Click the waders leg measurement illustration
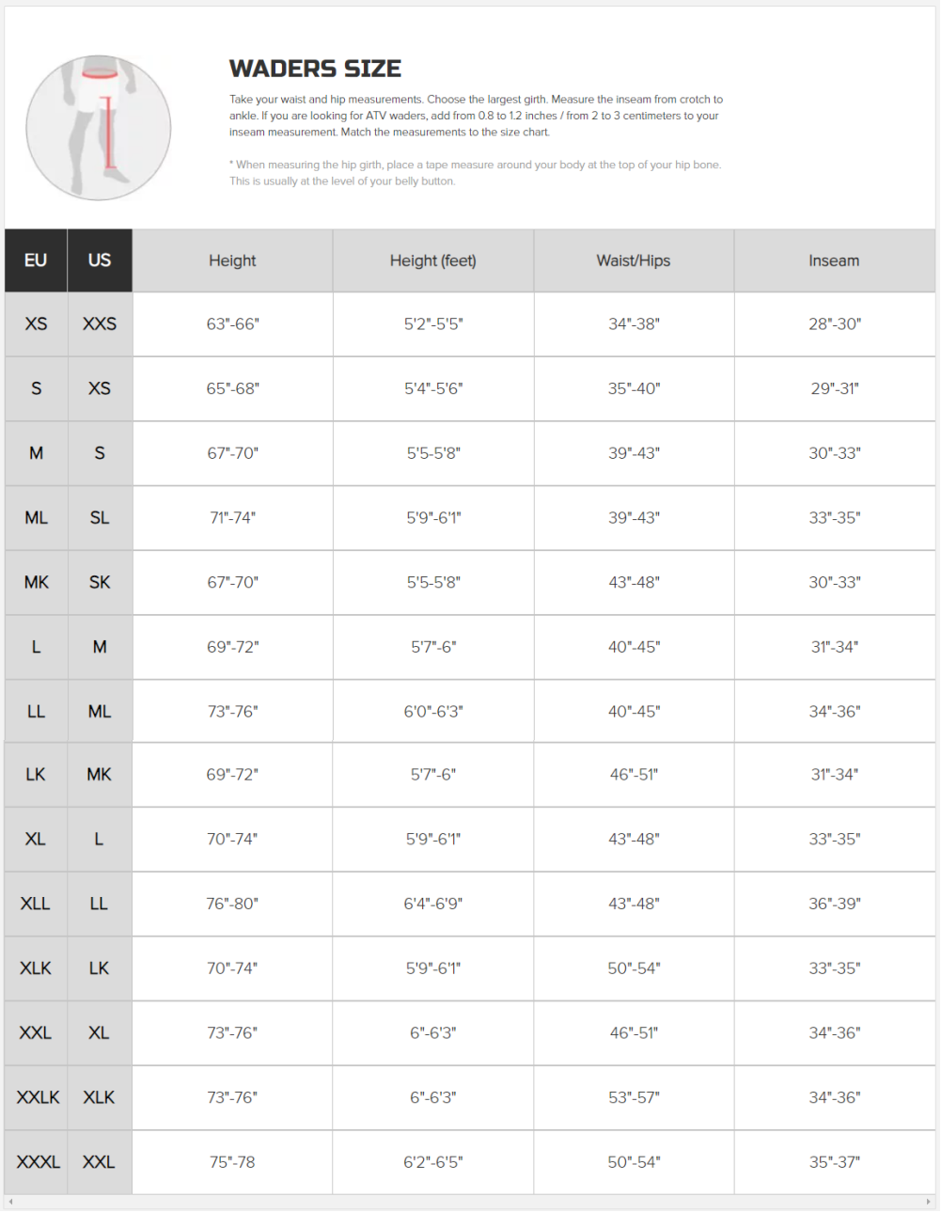Screen dimensions: 941x1212 coord(99,128)
